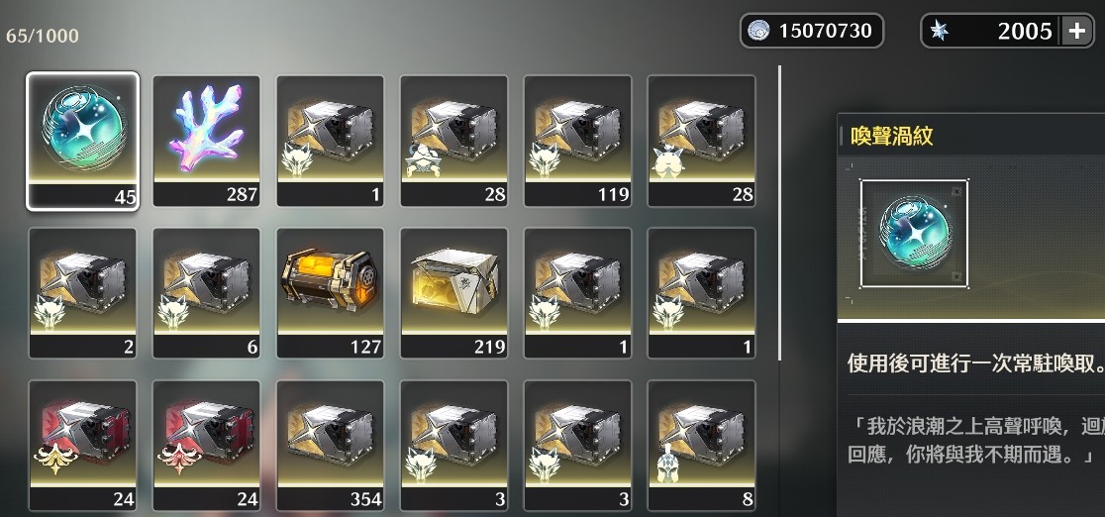Select the silver box with count 8

(702, 445)
